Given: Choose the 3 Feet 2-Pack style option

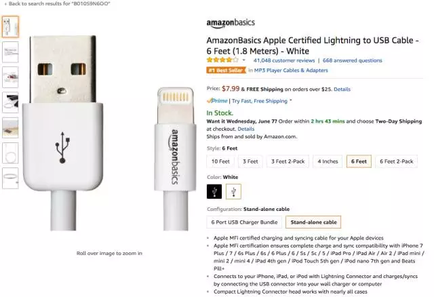Looking at the screenshot, I should pyautogui.click(x=287, y=161).
